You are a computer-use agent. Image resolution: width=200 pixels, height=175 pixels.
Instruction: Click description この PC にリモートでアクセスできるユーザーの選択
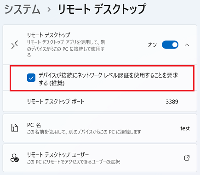pos(74,162)
